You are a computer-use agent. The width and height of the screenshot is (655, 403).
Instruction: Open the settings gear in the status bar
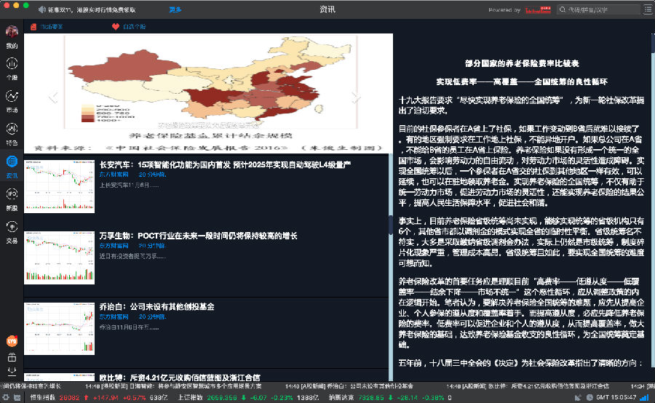pos(6,398)
